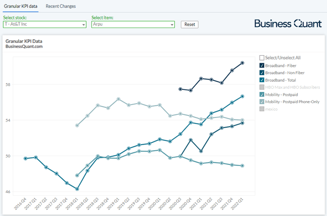Click the Broadband - Total 2022 Q1 data point
This screenshot has height=216, width=327.
pos(242,97)
